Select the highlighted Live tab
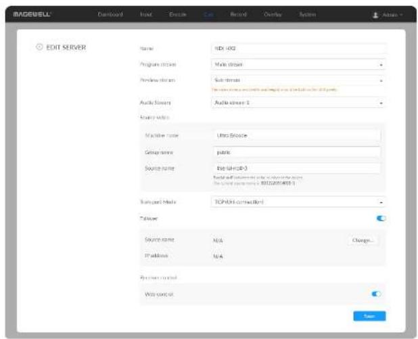Viewport: 418px width, 339px height. point(208,14)
